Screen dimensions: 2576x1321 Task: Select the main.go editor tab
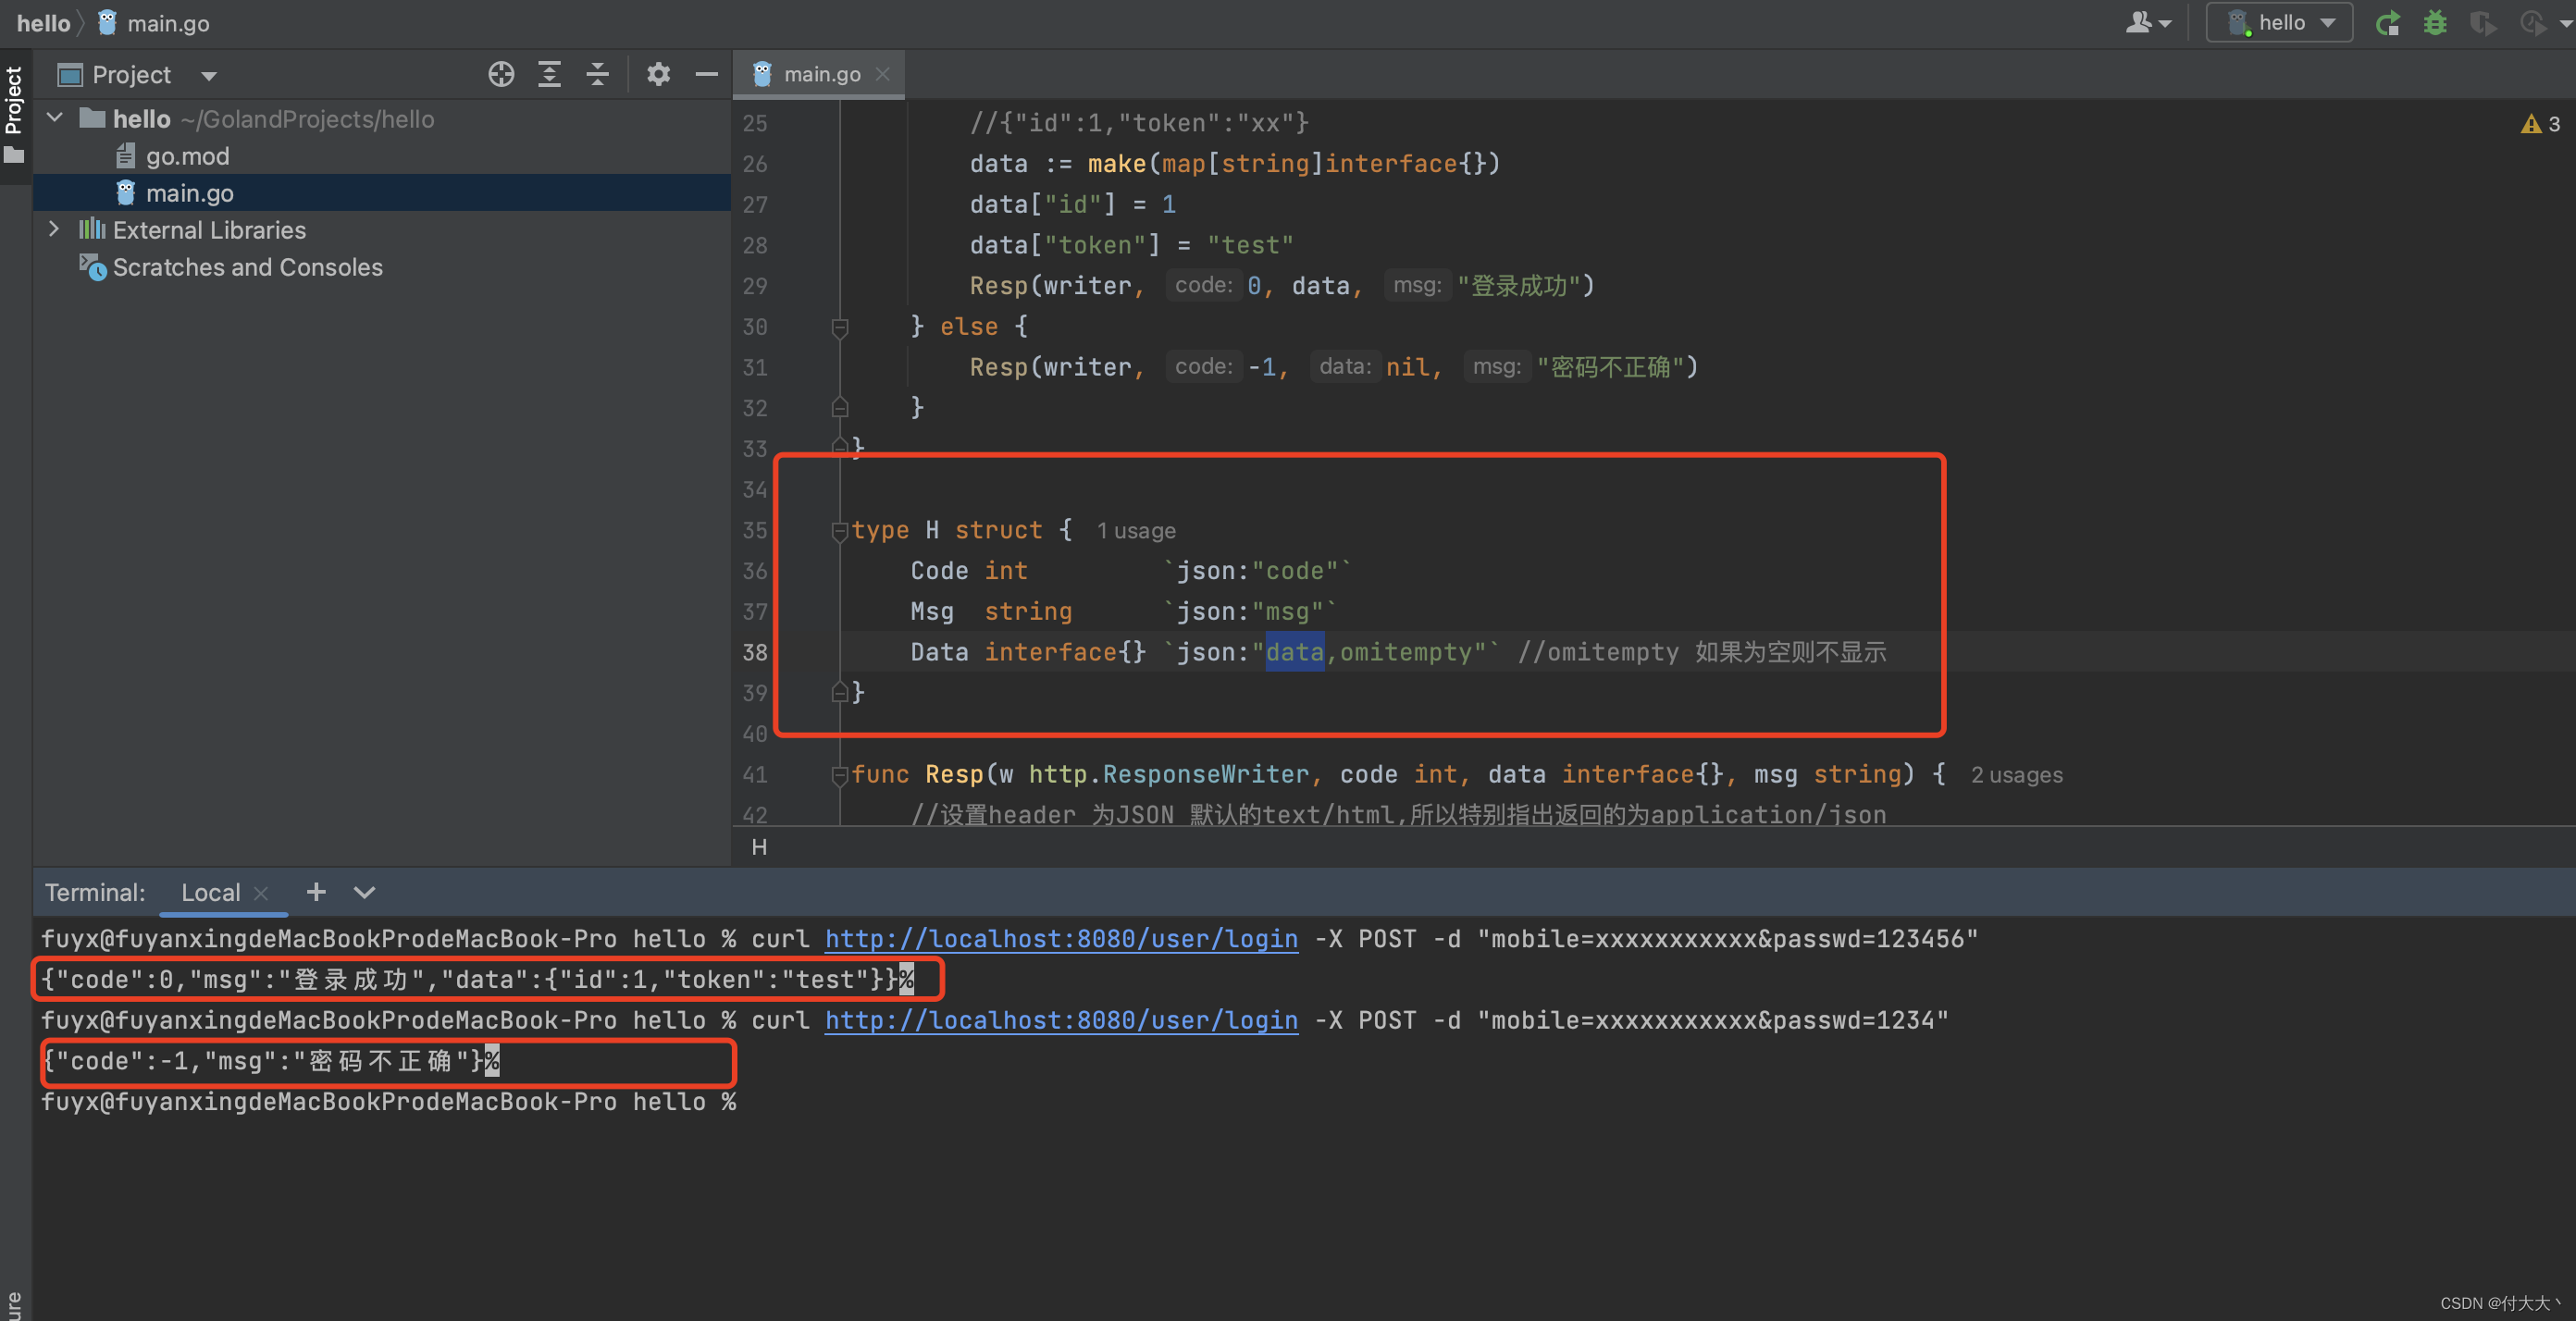click(820, 74)
